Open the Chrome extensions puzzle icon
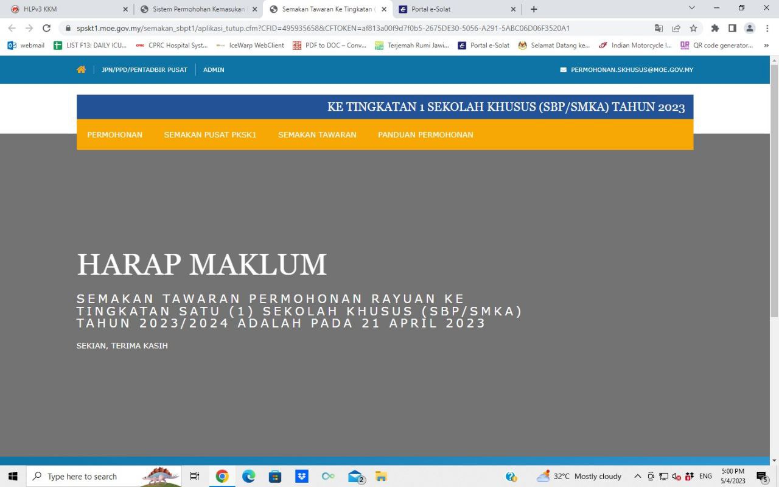This screenshot has width=779, height=487. click(x=715, y=28)
